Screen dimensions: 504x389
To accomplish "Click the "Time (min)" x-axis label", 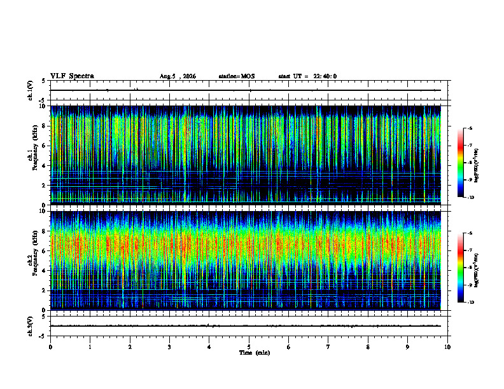I will tap(255, 353).
